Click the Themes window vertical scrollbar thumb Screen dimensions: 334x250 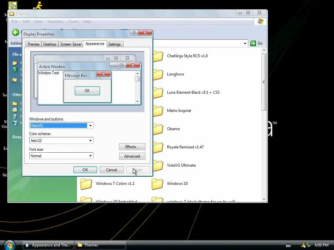[264, 82]
